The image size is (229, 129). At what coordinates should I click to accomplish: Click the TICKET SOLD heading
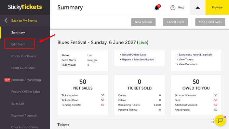coord(139,88)
